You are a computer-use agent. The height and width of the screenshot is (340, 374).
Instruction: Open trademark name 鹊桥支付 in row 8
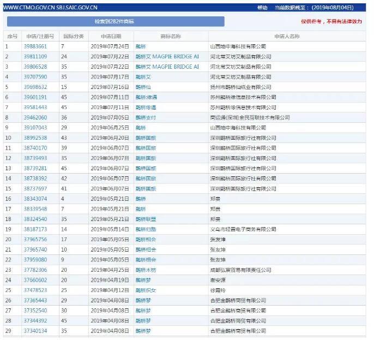pos(146,117)
